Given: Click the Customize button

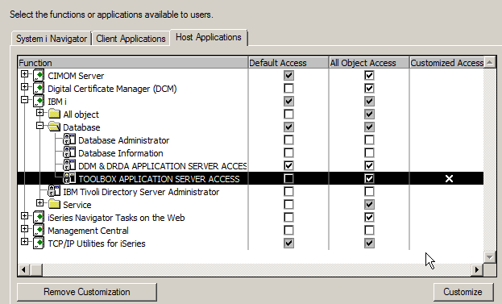Looking at the screenshot, I should click(x=463, y=292).
